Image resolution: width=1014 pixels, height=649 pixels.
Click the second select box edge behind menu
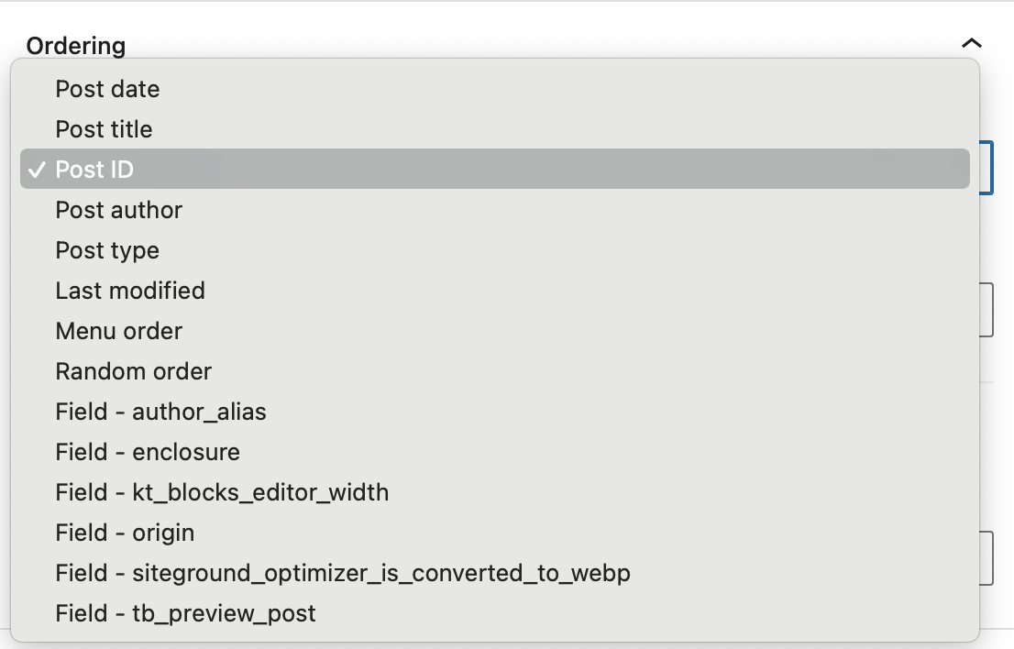tap(986, 310)
